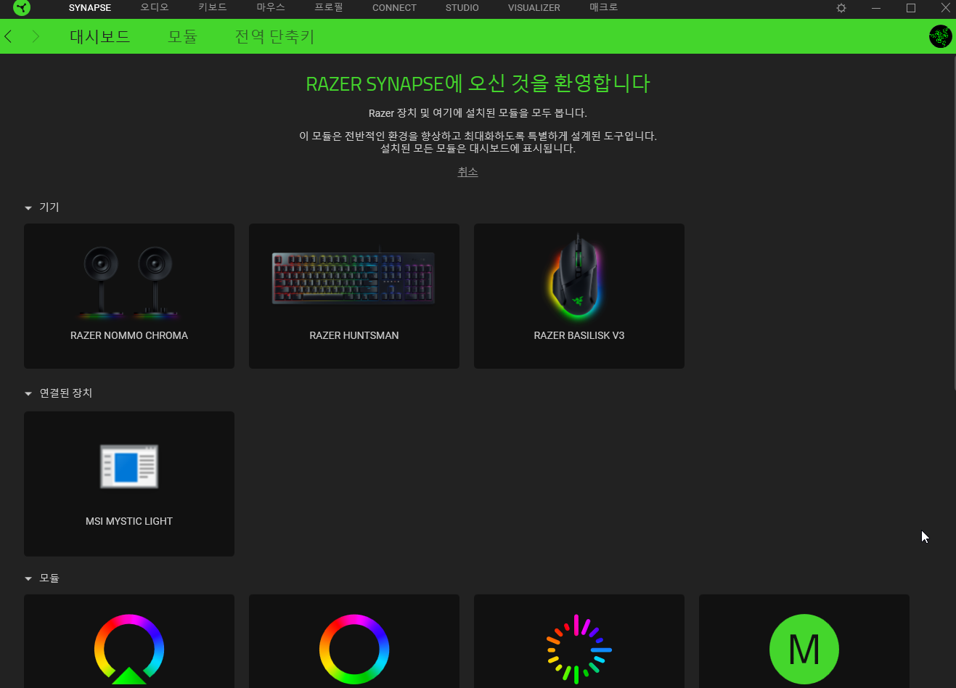Viewport: 956px width, 688px height.
Task: Open the 모듈 sub-tab
Action: 183,36
